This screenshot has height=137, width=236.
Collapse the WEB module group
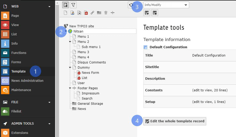pos(49,7)
